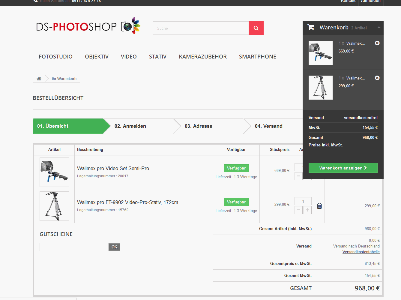The image size is (401, 300).
Task: Click the versandkostenfrei text in mini cart
Action: click(x=361, y=118)
